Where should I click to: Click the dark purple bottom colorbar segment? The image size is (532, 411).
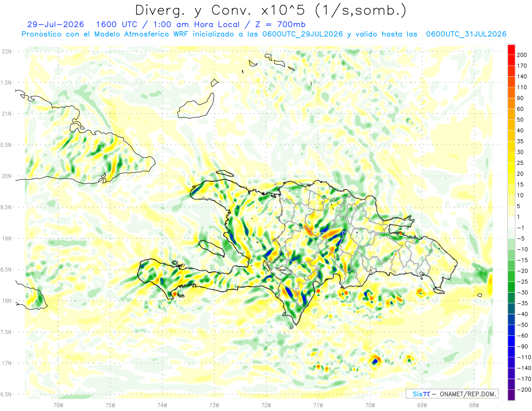[511, 395]
